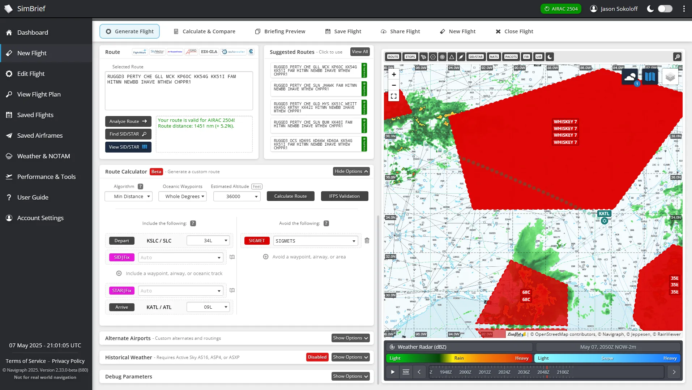692x390 pixels.
Task: Toggle the dark mode switch
Action: point(665,9)
